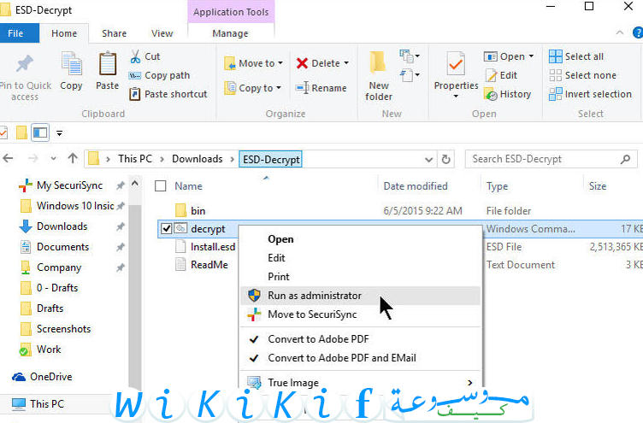Open Downloads in the sidebar
The image size is (643, 423).
coord(53,226)
